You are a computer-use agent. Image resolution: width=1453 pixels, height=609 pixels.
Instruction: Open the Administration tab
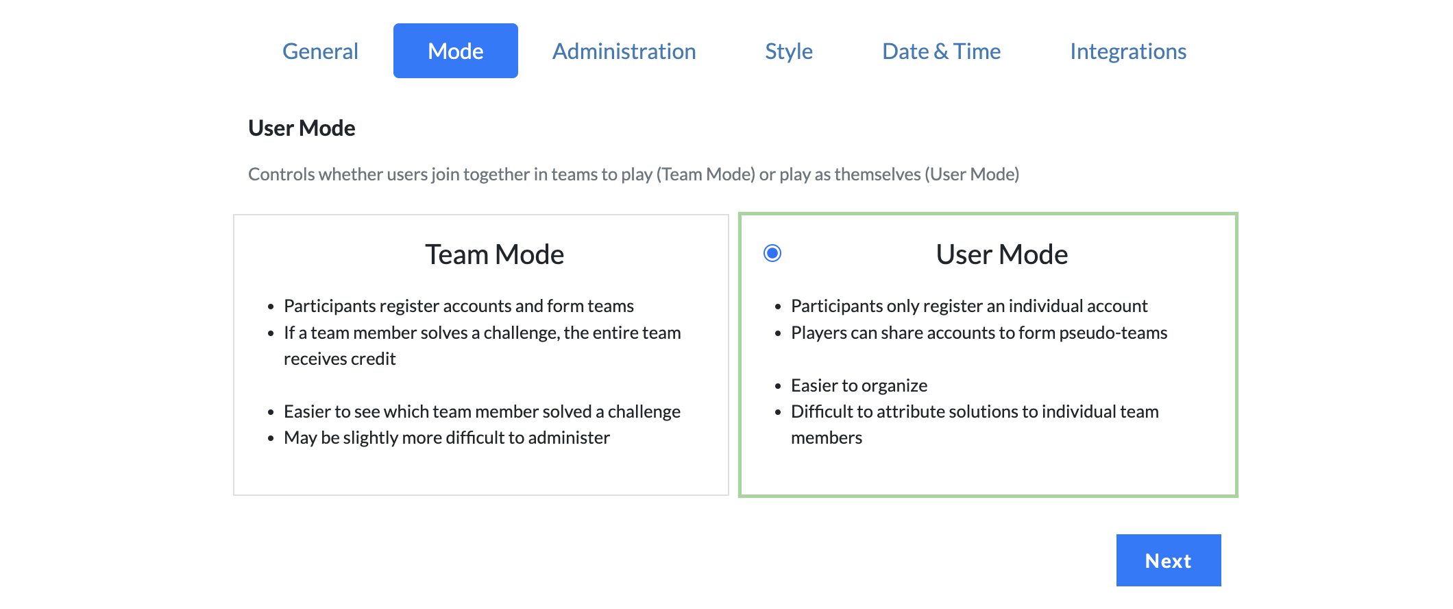pyautogui.click(x=624, y=50)
